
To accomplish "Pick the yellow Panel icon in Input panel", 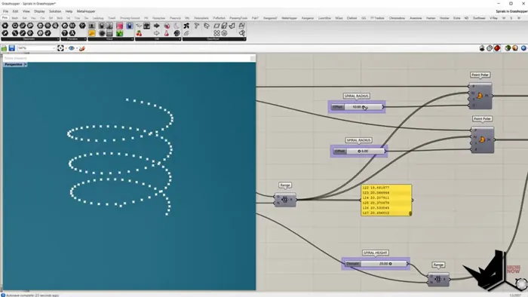I will [91, 33].
